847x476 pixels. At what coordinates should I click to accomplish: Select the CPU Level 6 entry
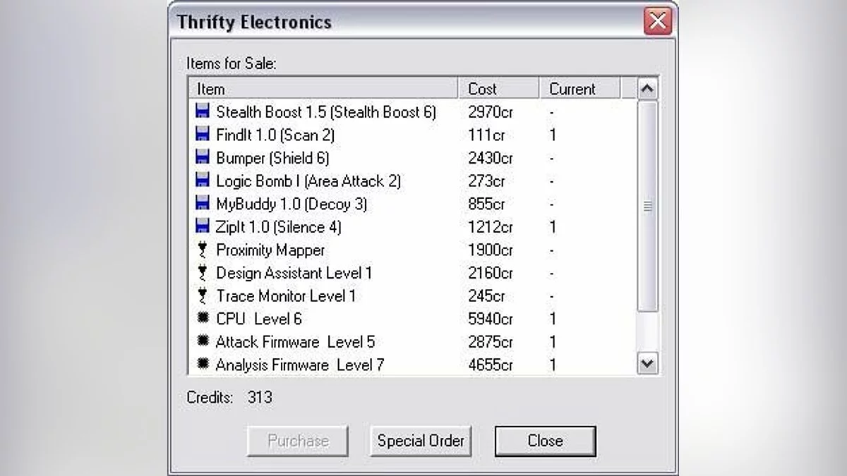[x=412, y=319]
